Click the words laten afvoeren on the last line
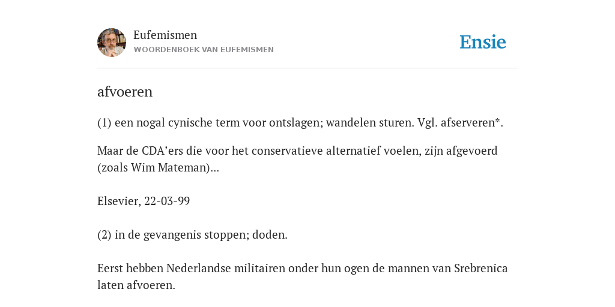615x307 pixels. 135,285
